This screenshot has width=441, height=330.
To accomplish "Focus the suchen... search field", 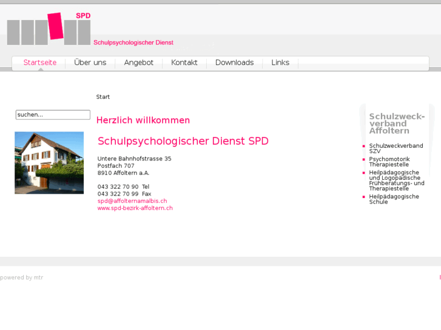I will (x=53, y=114).
